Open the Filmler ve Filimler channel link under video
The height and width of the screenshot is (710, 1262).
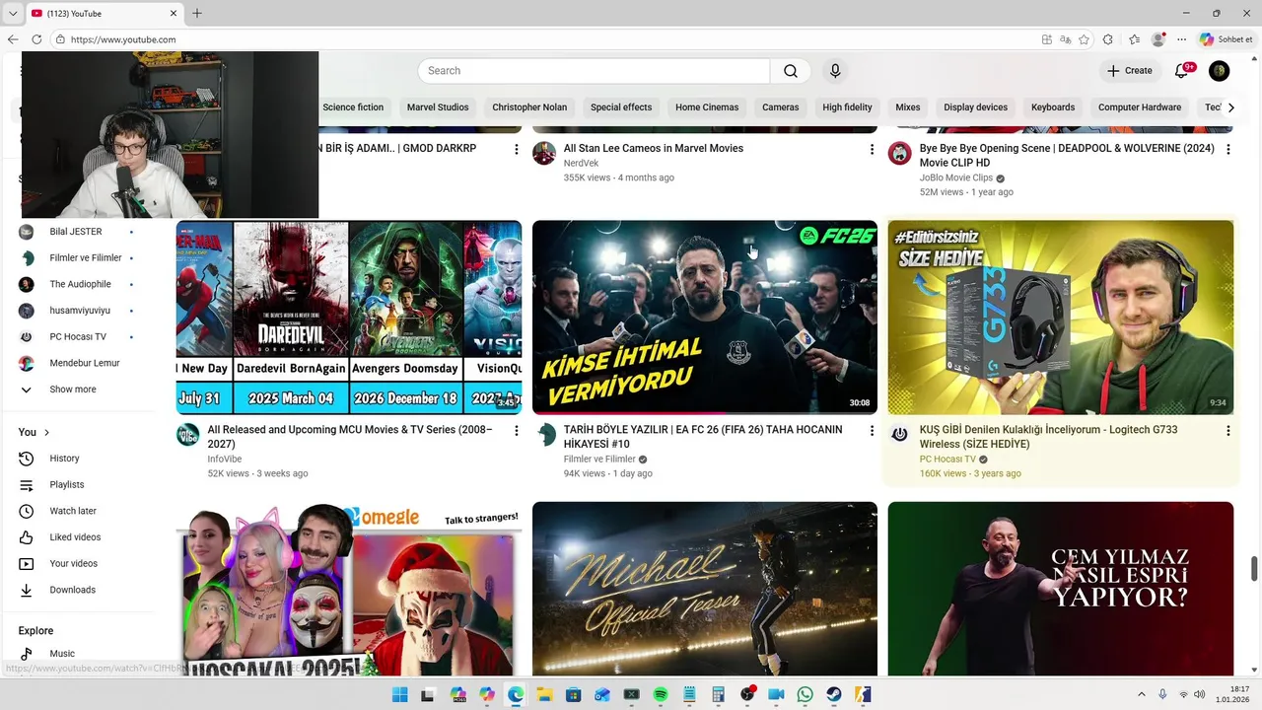coord(599,460)
